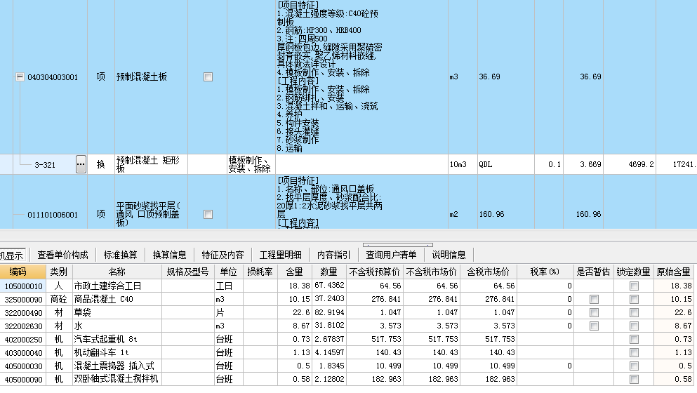Select code cell 105000010

point(23,286)
